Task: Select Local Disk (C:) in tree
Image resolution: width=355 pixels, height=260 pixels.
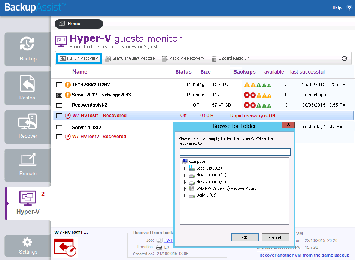Action: pos(209,168)
